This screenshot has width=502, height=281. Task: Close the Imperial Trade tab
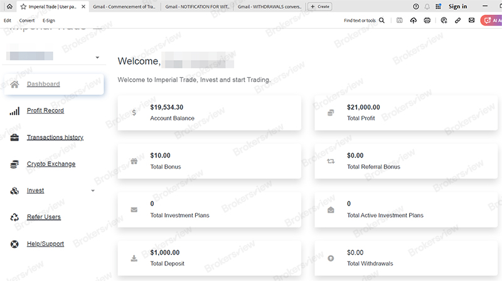click(x=83, y=6)
